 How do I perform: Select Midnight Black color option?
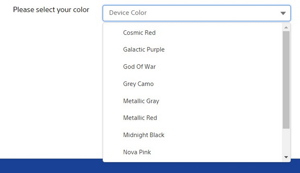(143, 135)
